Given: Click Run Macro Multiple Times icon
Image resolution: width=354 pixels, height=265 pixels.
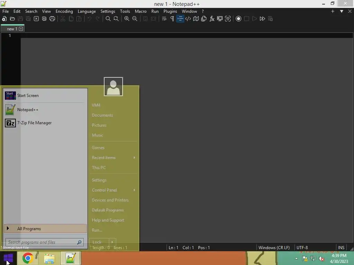Looking at the screenshot, I should pyautogui.click(x=262, y=19).
